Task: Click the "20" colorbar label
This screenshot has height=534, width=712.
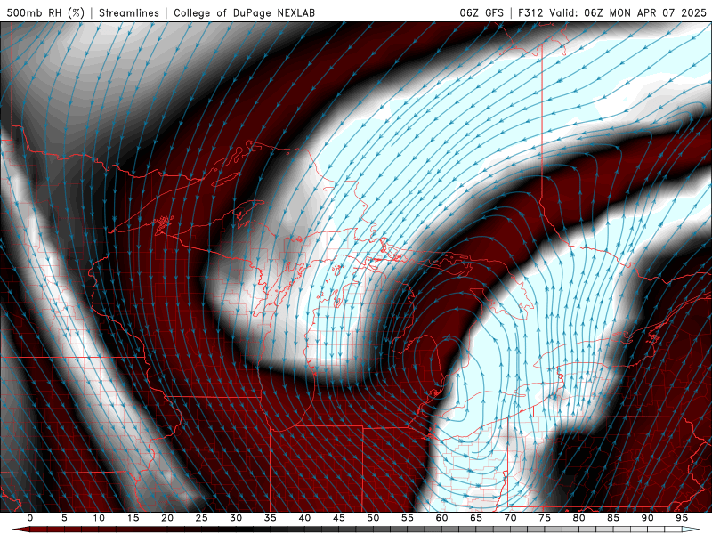Action: 167,518
